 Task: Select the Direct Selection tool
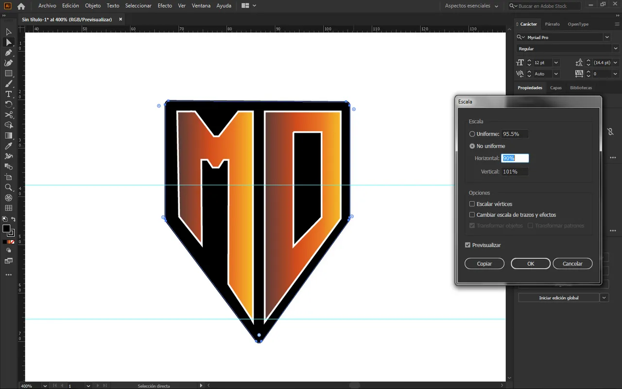tap(9, 42)
